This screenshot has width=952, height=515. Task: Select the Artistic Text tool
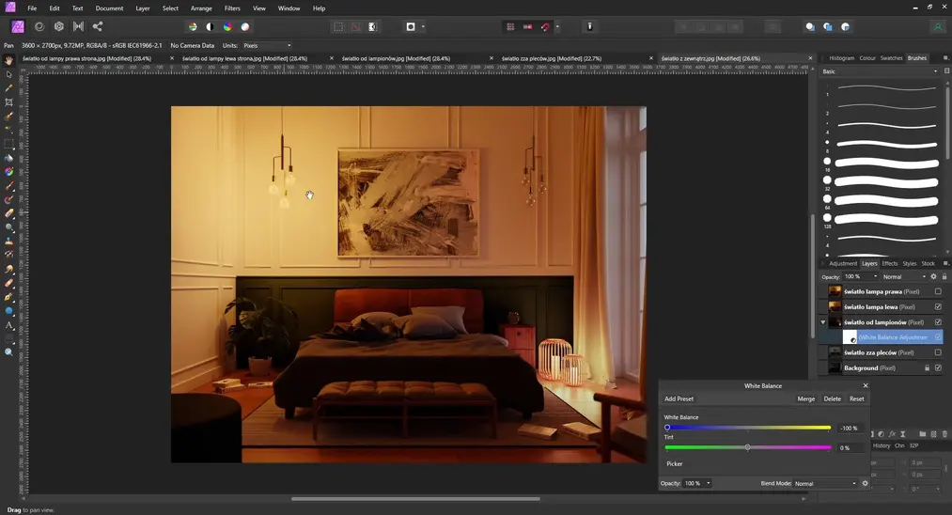8,325
